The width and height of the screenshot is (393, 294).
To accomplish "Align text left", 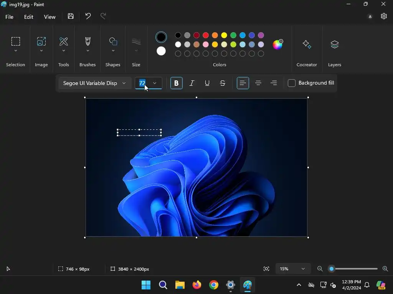I will coord(243,83).
